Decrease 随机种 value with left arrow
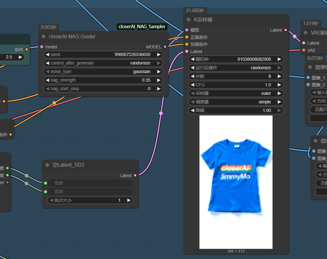Image resolution: width=327 pixels, height=259 pixels. tap(192, 59)
